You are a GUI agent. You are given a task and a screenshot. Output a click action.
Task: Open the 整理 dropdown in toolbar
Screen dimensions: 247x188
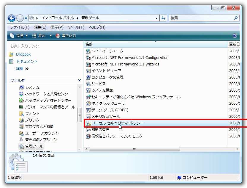pyautogui.click(x=19, y=36)
